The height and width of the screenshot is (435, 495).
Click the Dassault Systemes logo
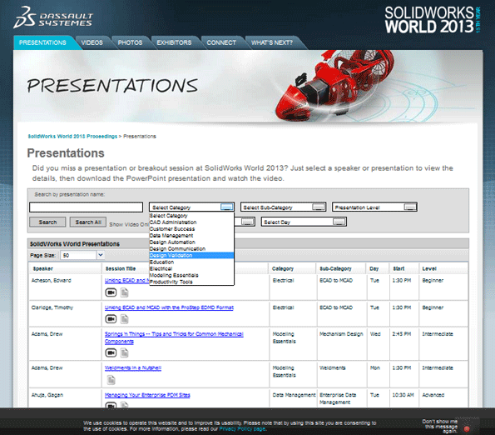coord(53,18)
